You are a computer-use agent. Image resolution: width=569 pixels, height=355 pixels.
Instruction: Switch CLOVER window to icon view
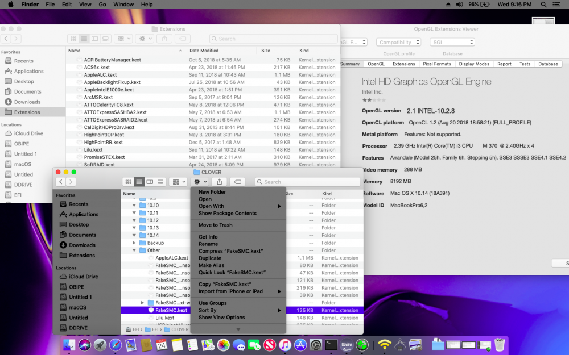128,182
